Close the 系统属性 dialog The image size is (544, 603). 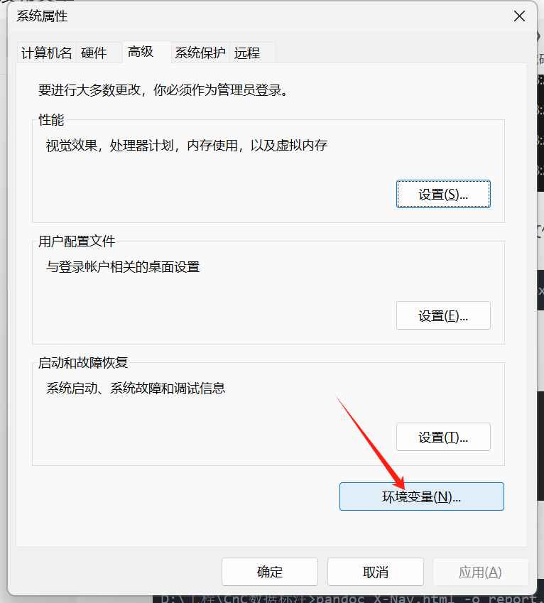(x=519, y=16)
